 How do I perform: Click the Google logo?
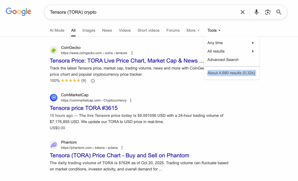18,12
